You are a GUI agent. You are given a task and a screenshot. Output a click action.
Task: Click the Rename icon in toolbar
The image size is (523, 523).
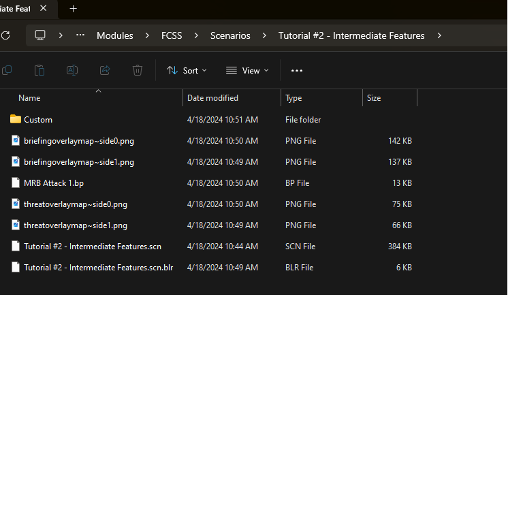coord(72,70)
